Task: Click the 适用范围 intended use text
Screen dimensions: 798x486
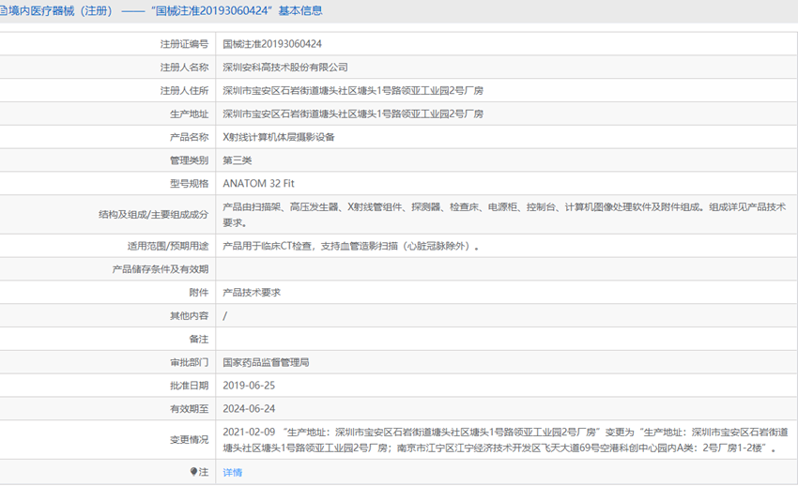Action: coord(351,246)
